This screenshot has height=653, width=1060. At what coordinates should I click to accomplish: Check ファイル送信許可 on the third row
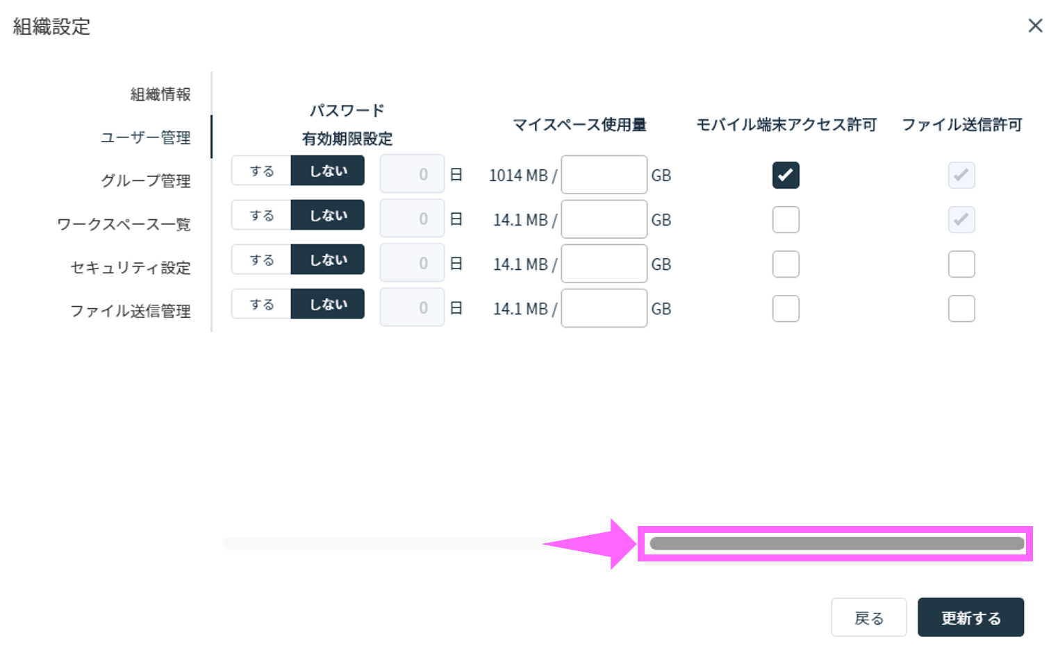(x=961, y=264)
